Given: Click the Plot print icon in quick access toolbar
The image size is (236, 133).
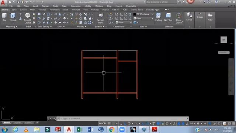Looking at the screenshot, I should [27, 2].
